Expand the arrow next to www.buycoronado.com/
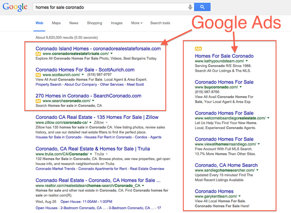This screenshot has height=213, width=291. pyautogui.click(x=241, y=87)
